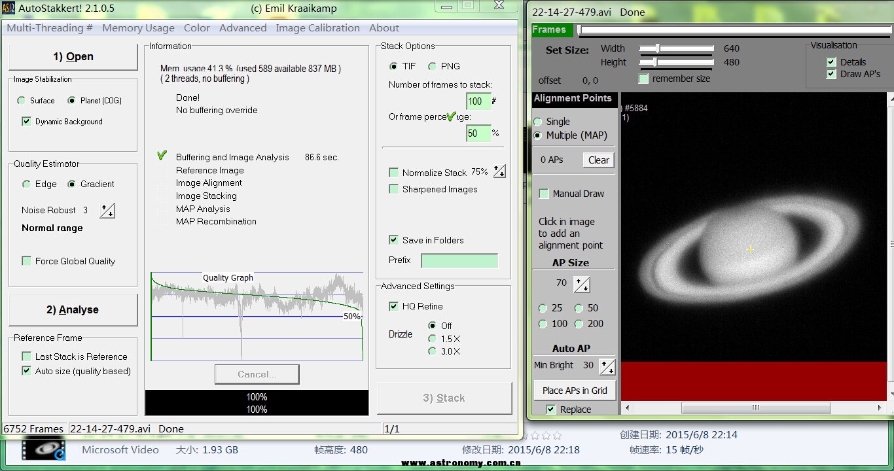
Task: Click the Quality Graph plot
Action: pos(257,316)
